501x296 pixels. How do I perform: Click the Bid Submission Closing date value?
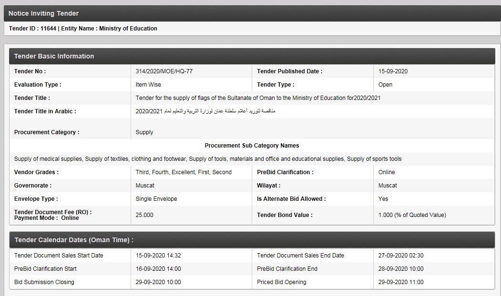tap(158, 282)
